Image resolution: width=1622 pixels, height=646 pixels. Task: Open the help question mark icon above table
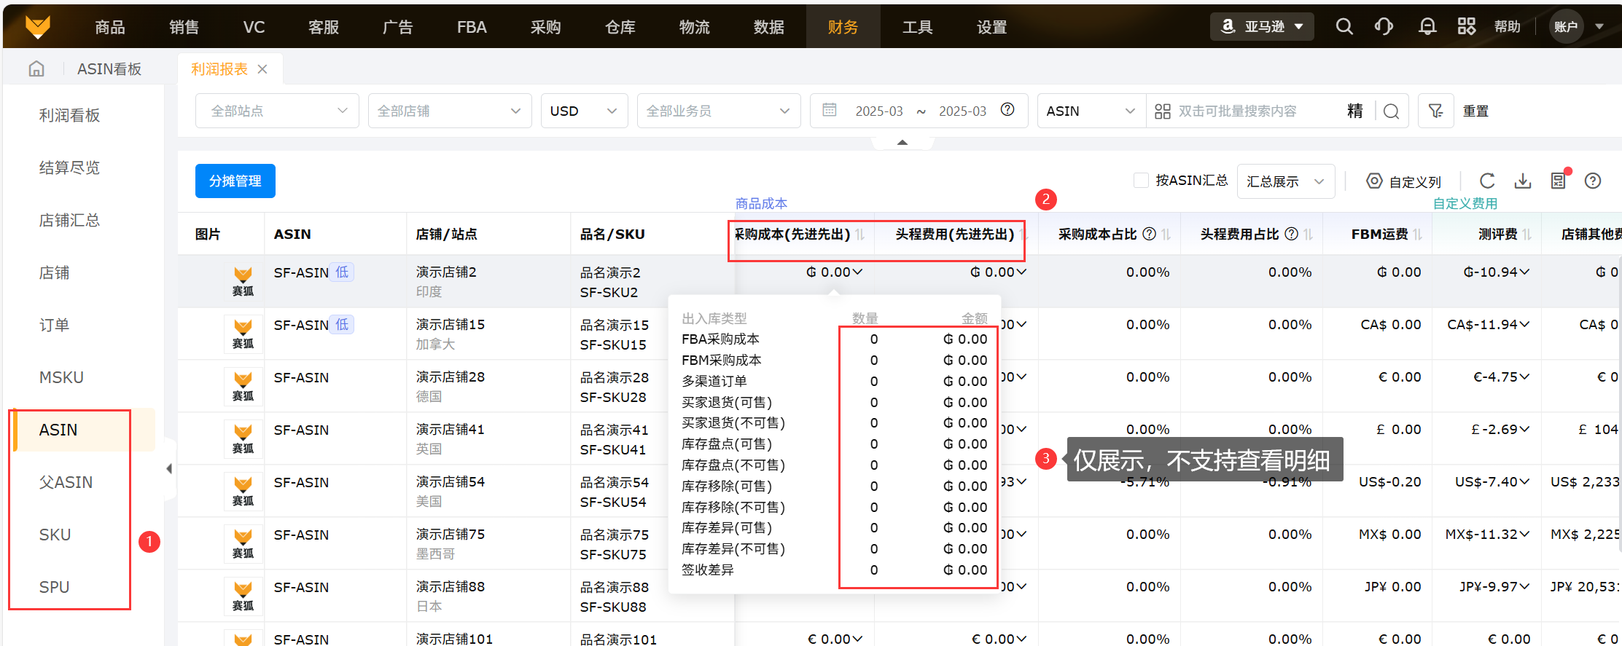point(1593,181)
